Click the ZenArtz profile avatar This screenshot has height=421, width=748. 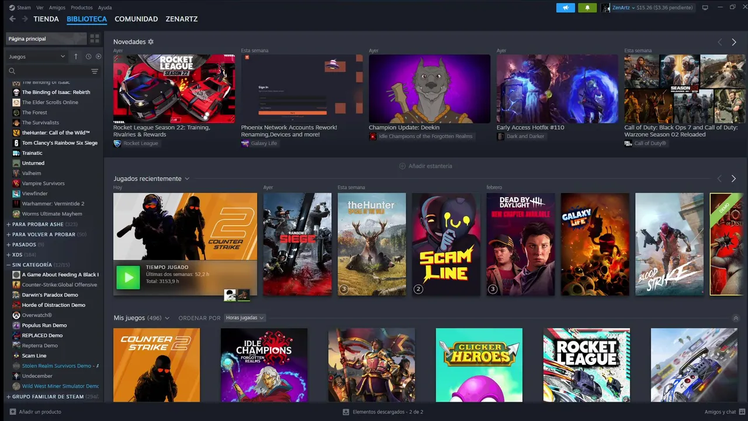[x=605, y=8]
